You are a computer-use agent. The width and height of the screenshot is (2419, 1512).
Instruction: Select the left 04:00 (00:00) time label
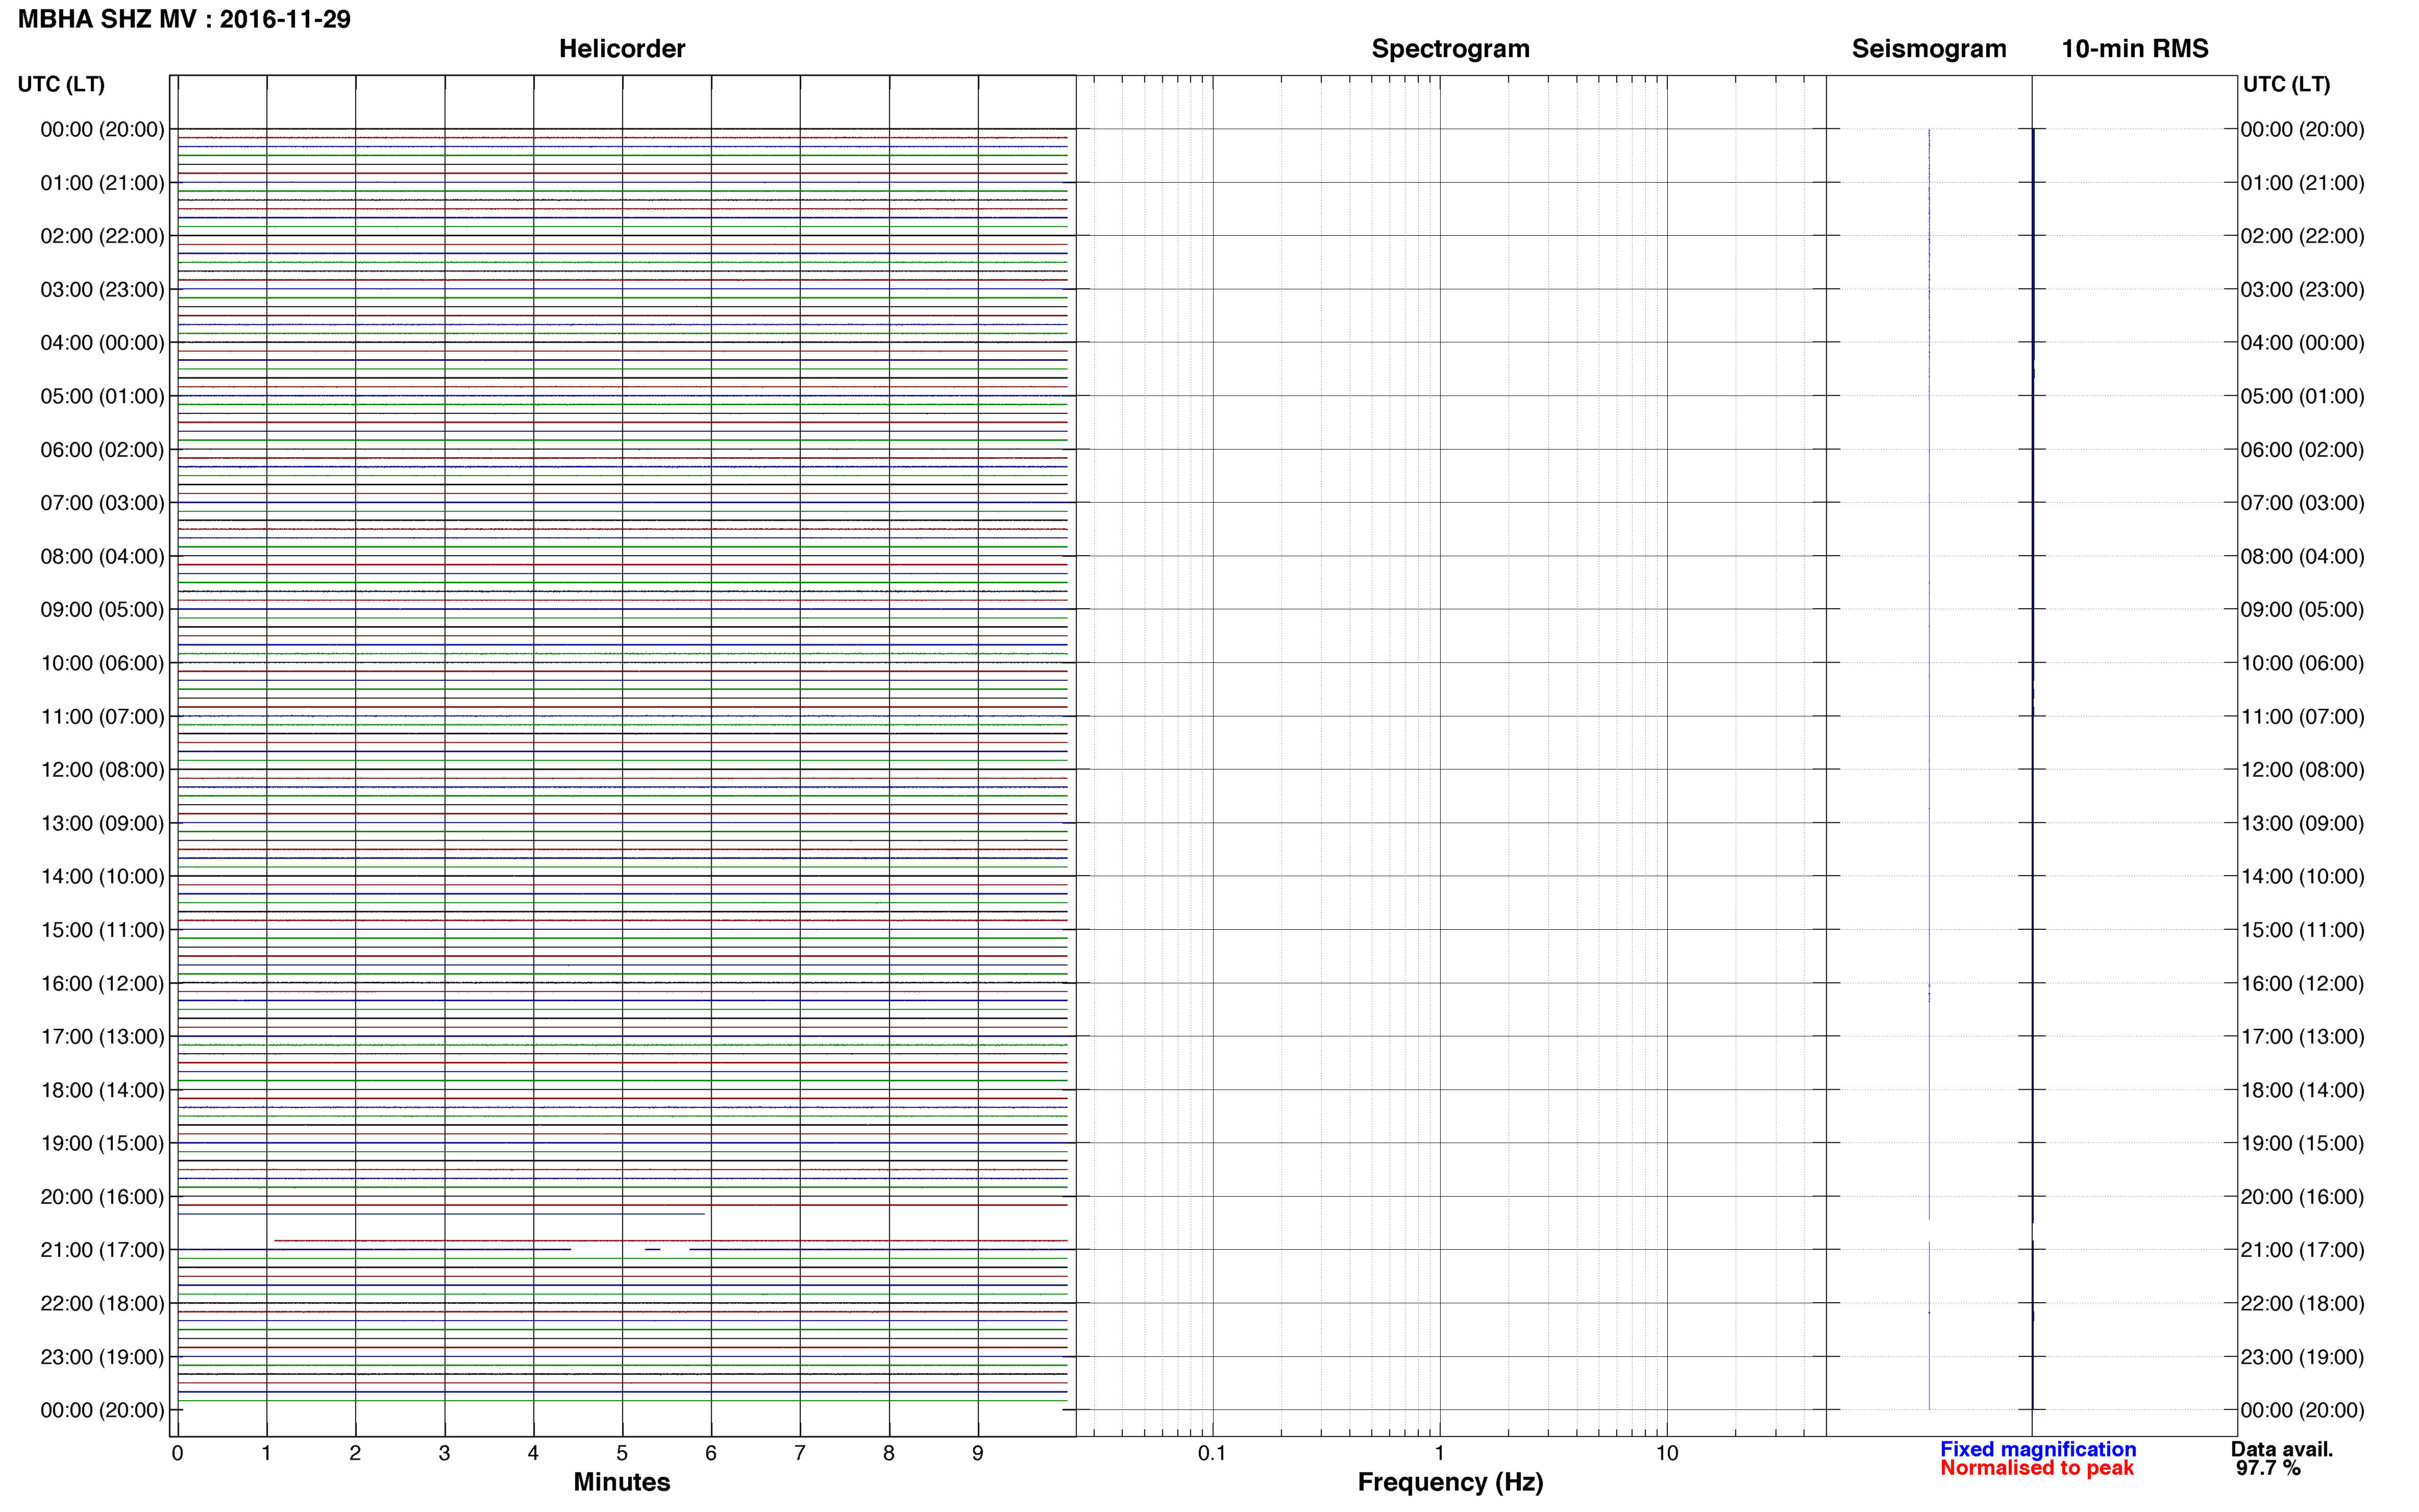(x=102, y=343)
